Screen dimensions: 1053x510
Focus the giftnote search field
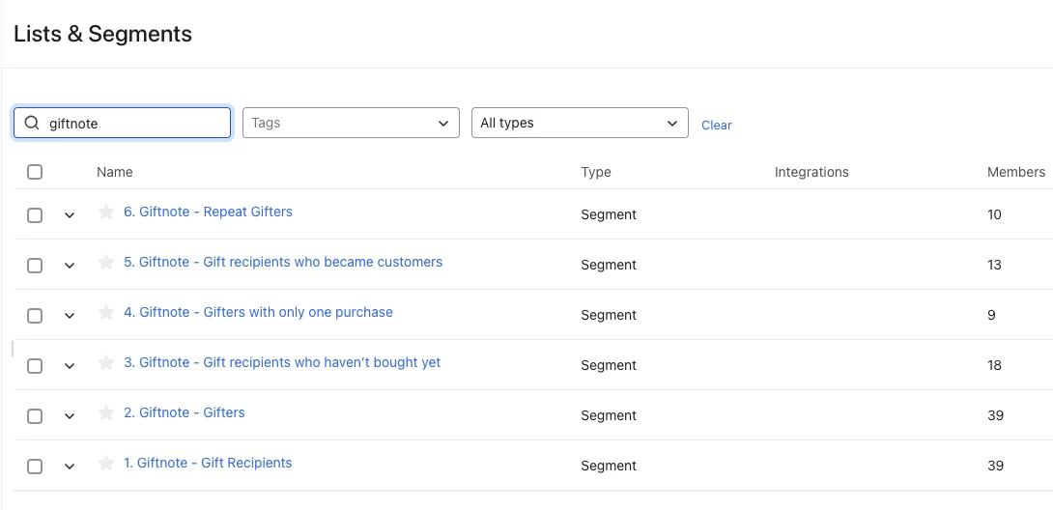pyautogui.click(x=123, y=123)
